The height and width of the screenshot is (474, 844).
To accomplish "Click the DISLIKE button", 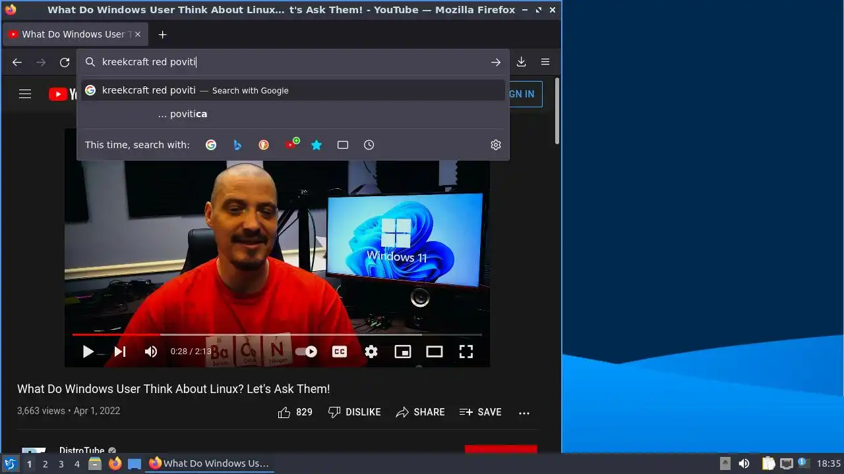I will 355,412.
